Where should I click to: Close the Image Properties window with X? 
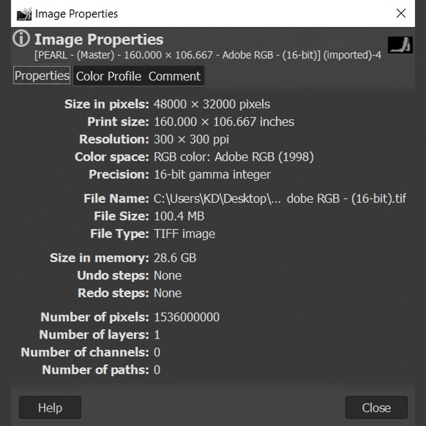(x=401, y=13)
